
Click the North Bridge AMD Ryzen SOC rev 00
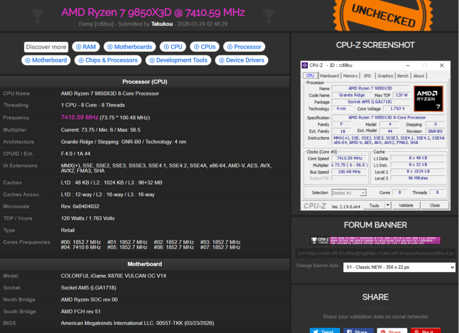pos(89,299)
